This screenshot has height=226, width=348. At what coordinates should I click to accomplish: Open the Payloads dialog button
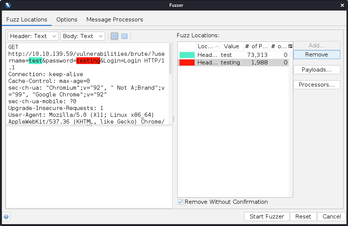[316, 70]
